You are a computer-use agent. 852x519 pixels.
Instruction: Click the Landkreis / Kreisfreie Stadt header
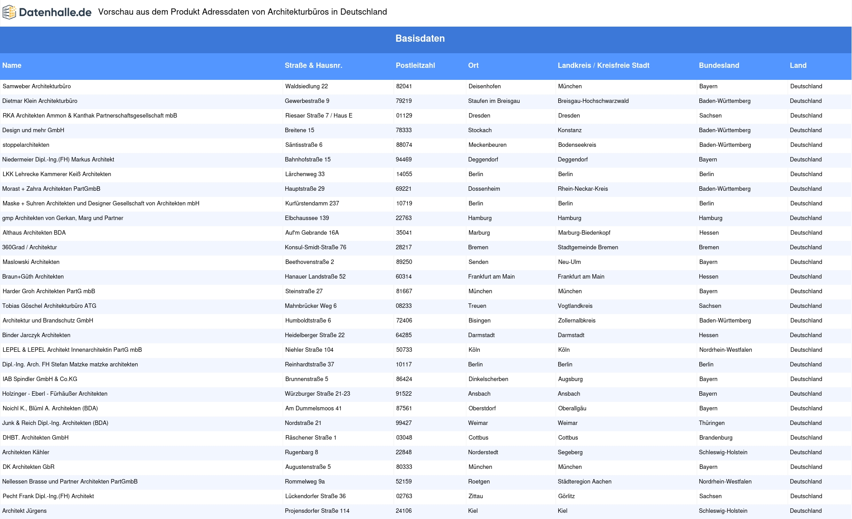point(603,66)
